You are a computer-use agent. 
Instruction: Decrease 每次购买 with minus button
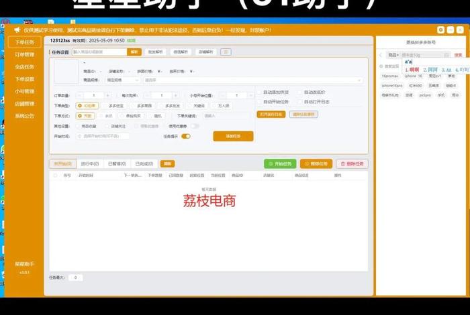click(147, 95)
